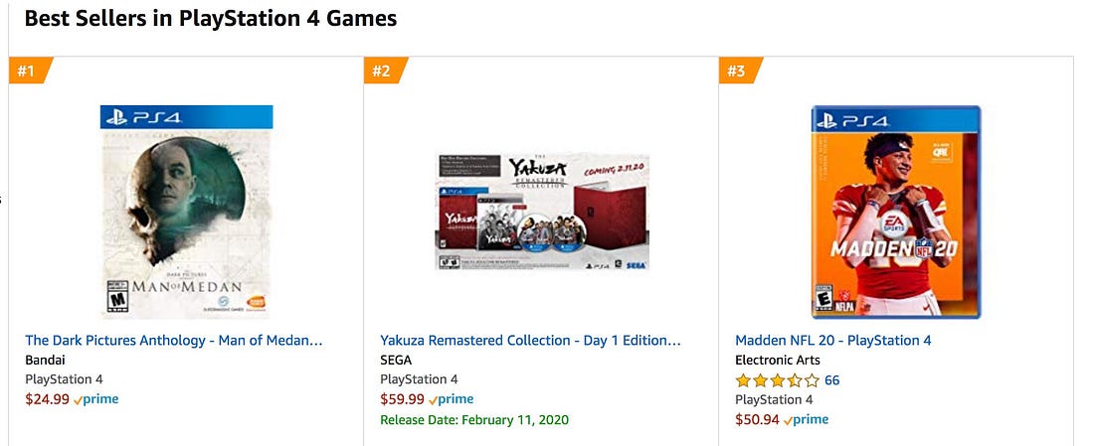This screenshot has height=446, width=1094.
Task: Open the Madden NFL 20 cover image
Action: [x=896, y=212]
